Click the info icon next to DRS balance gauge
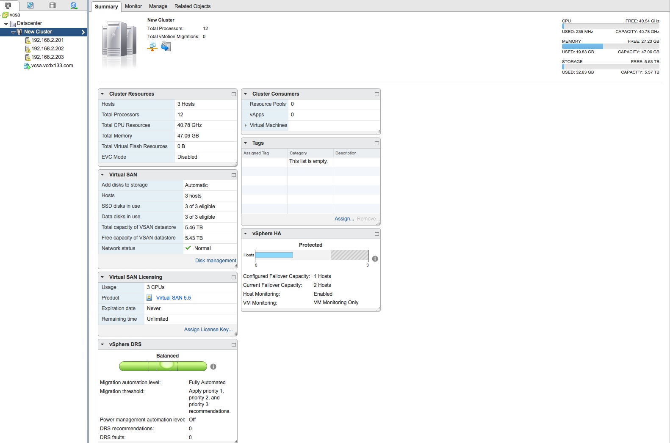This screenshot has height=443, width=670. pos(213,367)
